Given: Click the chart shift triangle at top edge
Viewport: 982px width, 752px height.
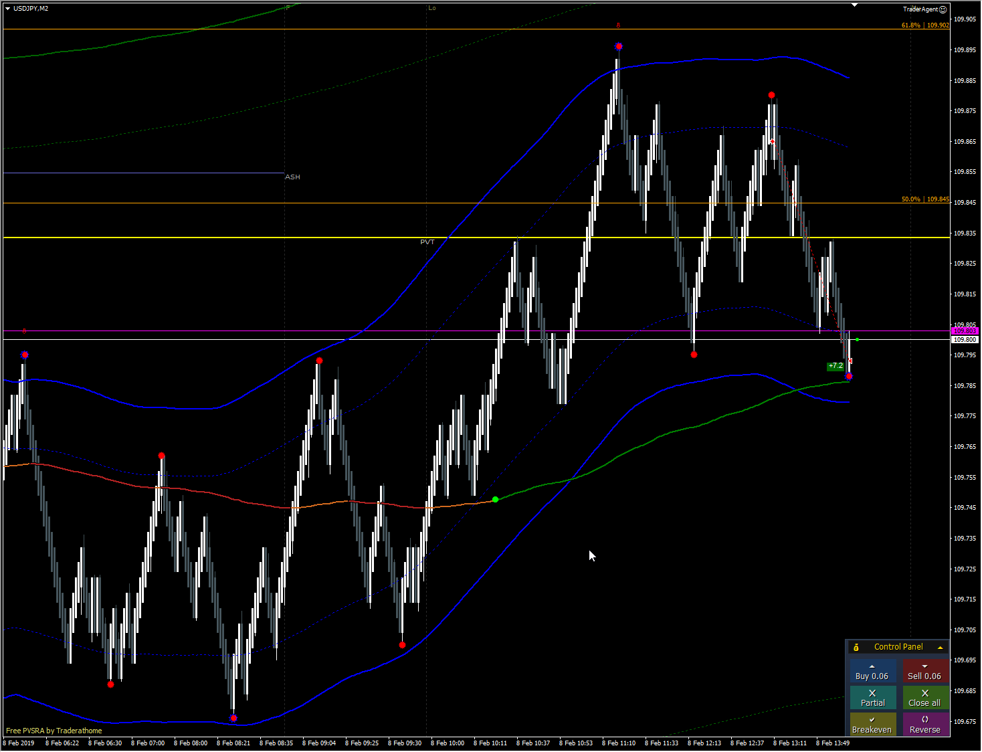Looking at the screenshot, I should (854, 5).
